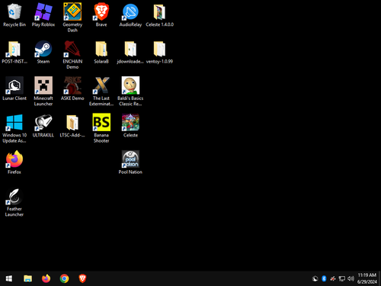The width and height of the screenshot is (381, 286).
Task: Launch Firefox from the taskbar
Action: (46, 278)
